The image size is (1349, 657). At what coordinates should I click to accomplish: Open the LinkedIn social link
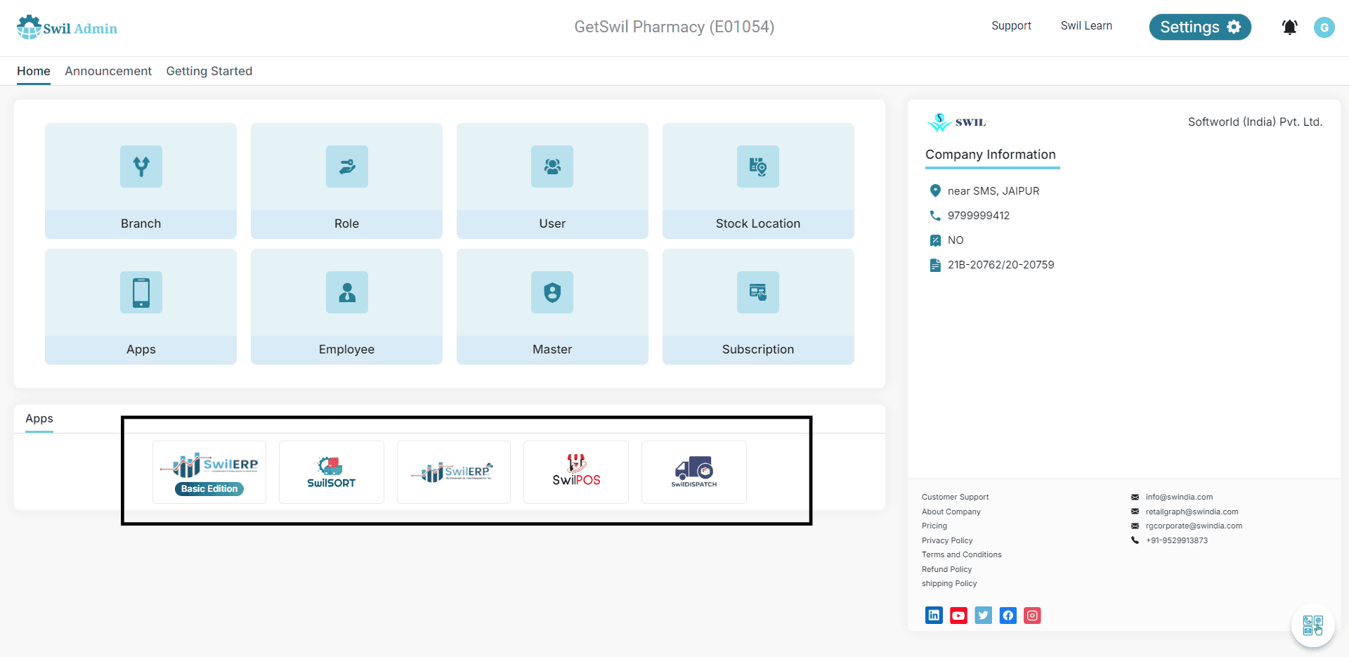coord(934,616)
